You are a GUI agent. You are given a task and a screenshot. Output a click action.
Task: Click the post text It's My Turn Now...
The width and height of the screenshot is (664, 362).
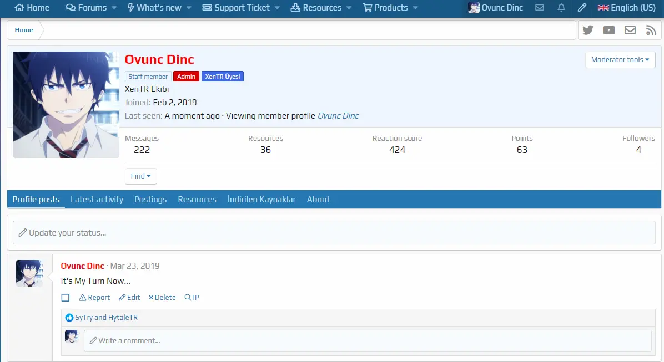[95, 281]
